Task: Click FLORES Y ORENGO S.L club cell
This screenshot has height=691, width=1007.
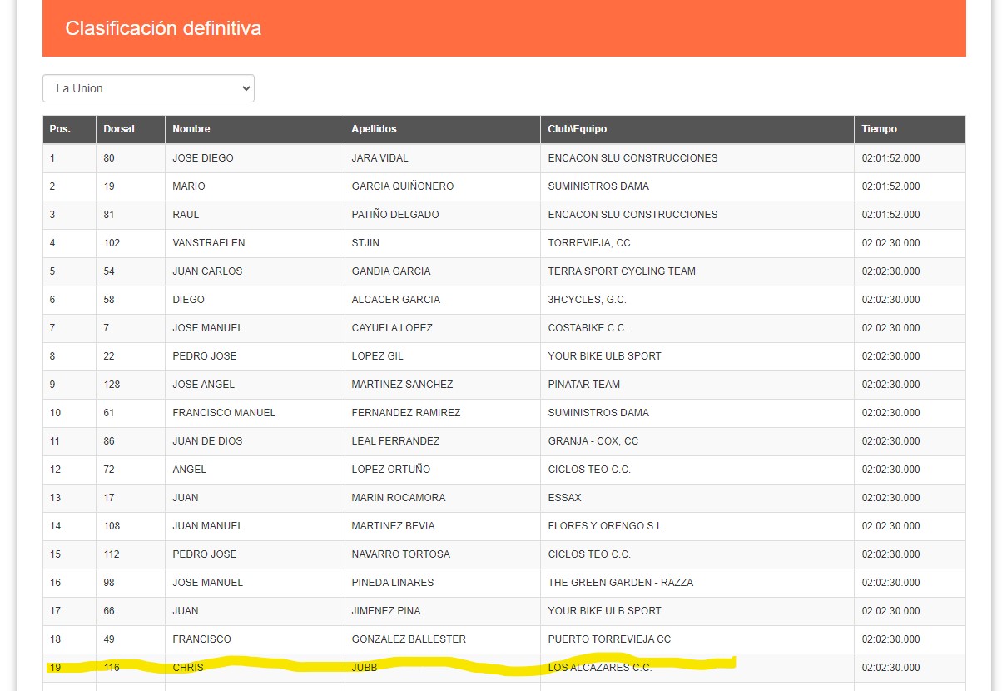Action: [x=605, y=526]
